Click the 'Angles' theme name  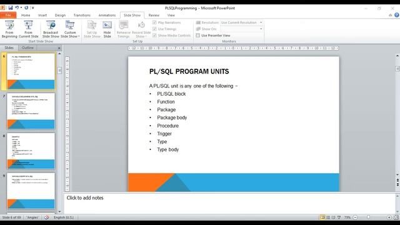[x=32, y=217]
